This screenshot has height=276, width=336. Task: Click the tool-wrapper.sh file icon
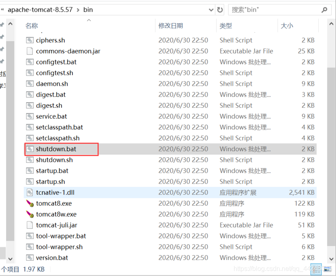pos(30,247)
